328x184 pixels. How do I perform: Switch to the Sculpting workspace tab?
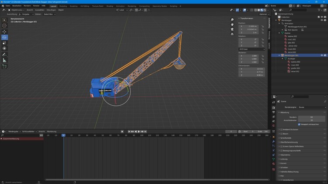pos(73,6)
